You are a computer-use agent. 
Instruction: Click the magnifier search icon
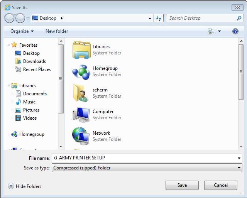tap(239, 18)
